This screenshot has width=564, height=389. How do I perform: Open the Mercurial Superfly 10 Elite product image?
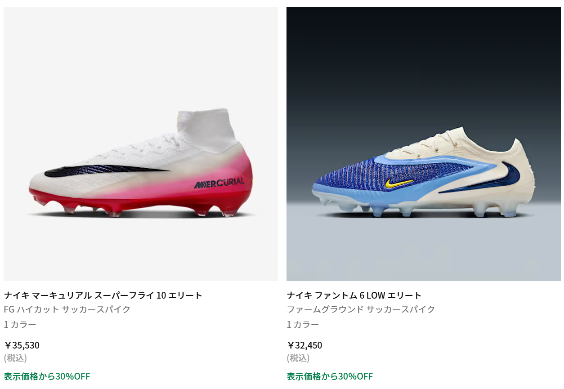click(141, 144)
